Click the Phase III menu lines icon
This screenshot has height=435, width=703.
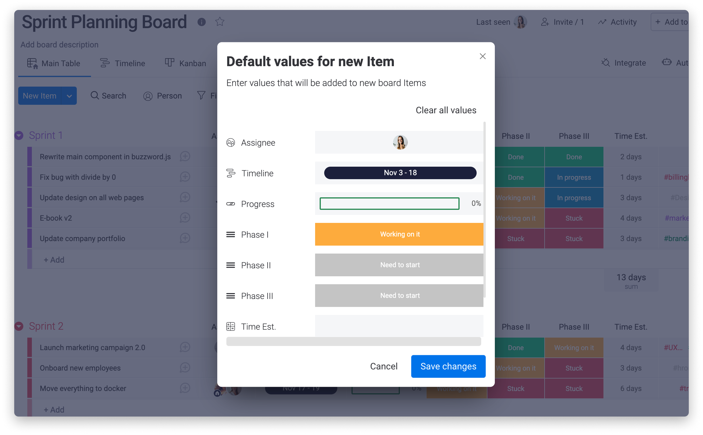(x=230, y=296)
